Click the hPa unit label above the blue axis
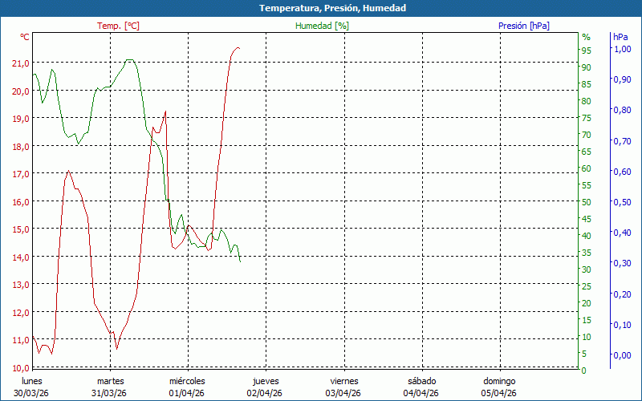 (x=620, y=37)
